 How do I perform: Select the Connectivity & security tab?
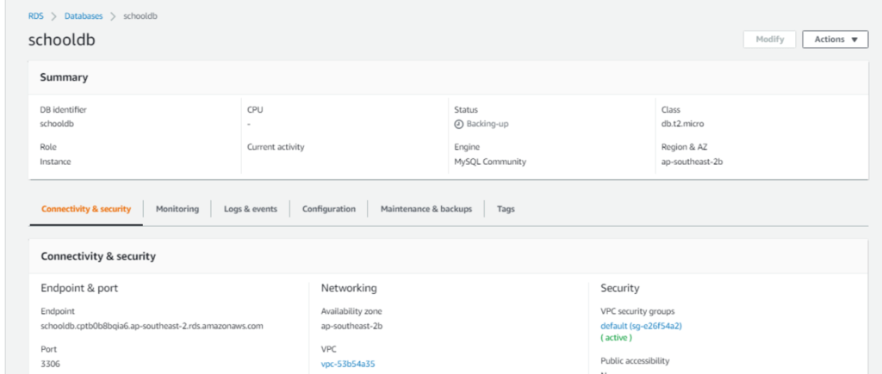86,209
